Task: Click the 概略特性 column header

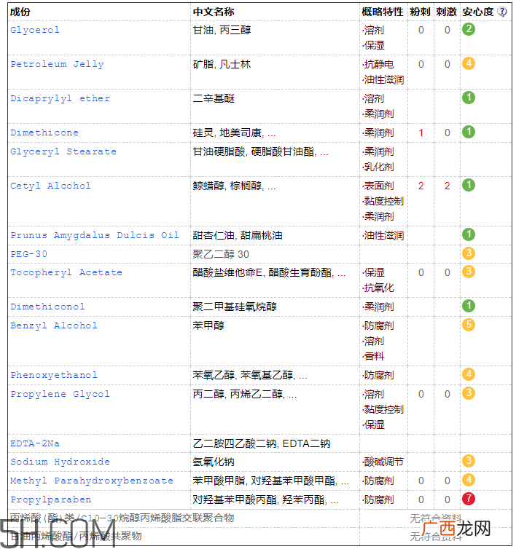Action: click(383, 12)
